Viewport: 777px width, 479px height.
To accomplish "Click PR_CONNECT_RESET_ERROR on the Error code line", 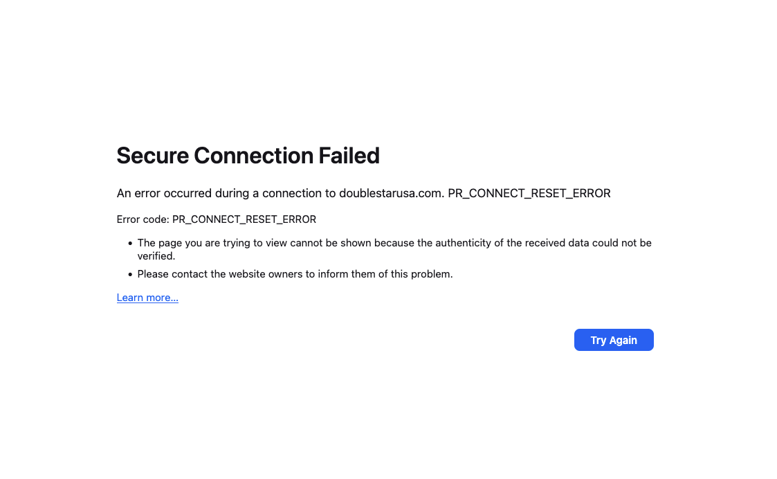I will tap(244, 219).
